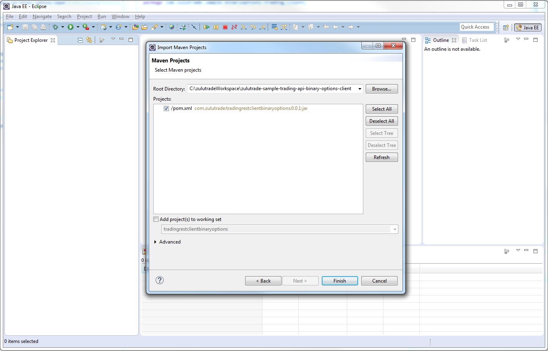
Task: Click the Open Perspective icon
Action: [506, 28]
